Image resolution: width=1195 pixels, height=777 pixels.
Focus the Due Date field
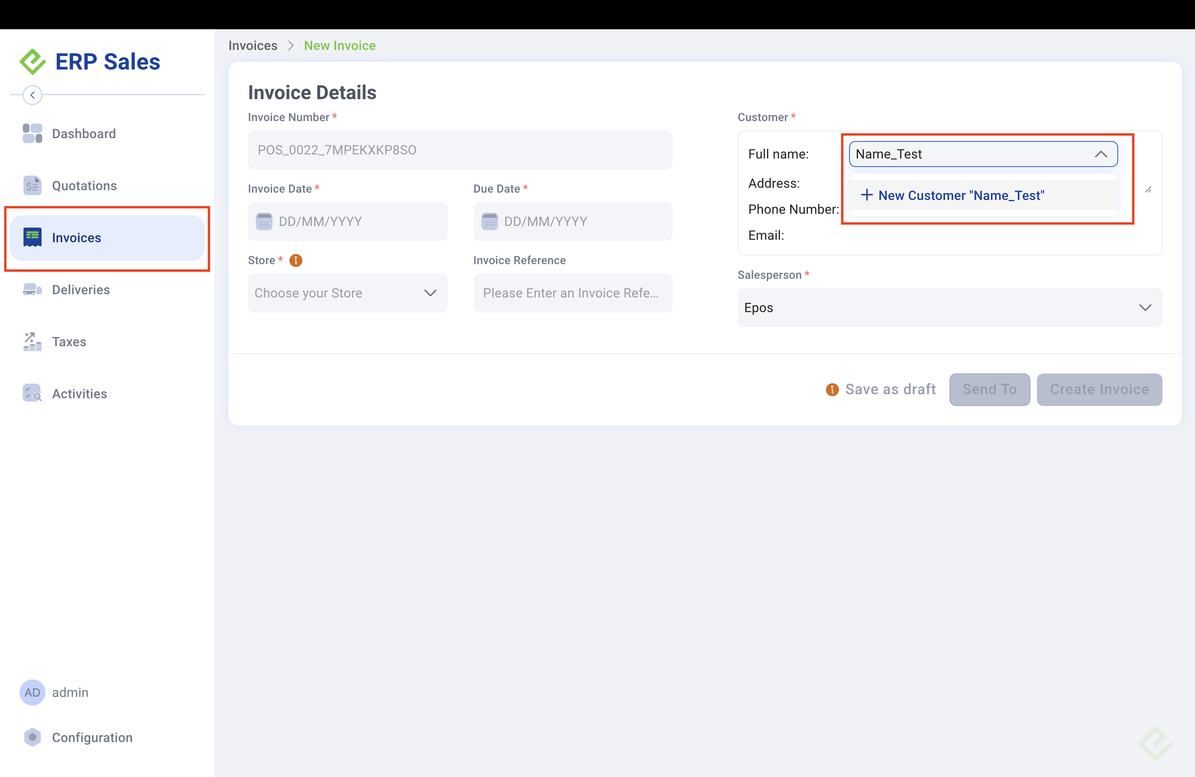click(x=573, y=221)
